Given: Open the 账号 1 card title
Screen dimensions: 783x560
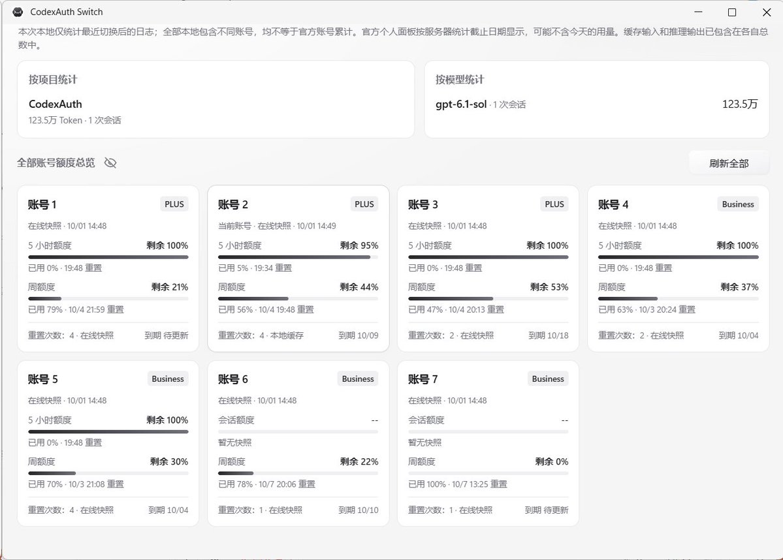Looking at the screenshot, I should point(42,205).
